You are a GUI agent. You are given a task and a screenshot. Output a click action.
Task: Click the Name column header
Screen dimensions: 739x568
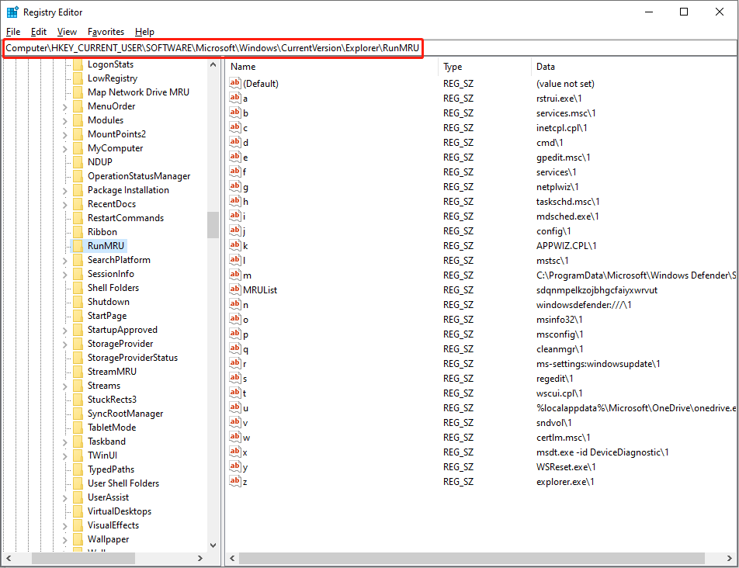pyautogui.click(x=332, y=67)
